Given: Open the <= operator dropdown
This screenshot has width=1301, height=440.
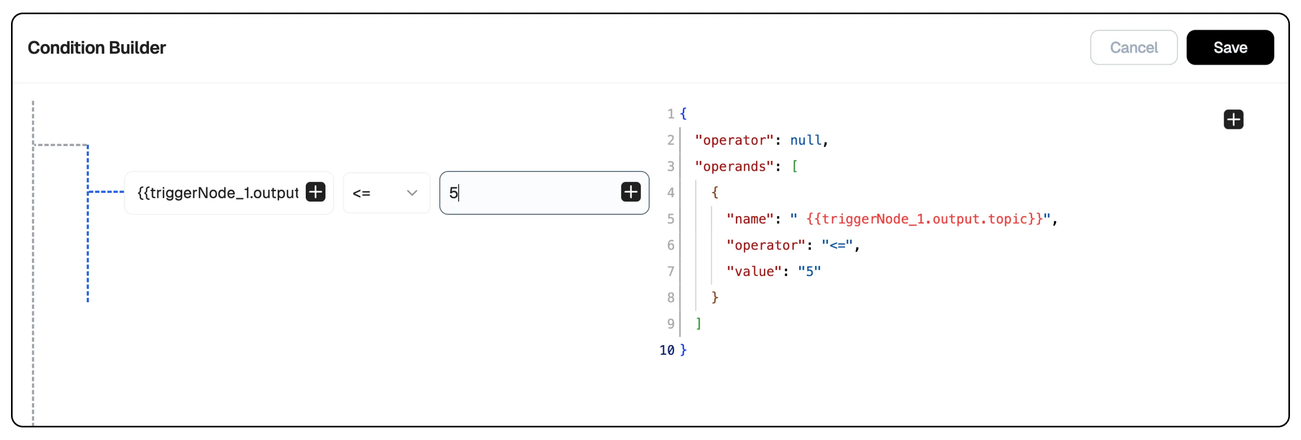Looking at the screenshot, I should click(x=387, y=193).
